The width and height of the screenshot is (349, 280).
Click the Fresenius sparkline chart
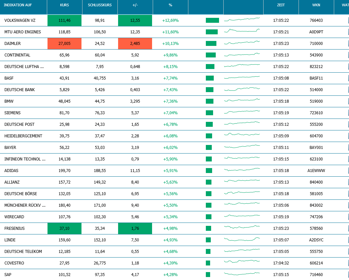[242, 227]
